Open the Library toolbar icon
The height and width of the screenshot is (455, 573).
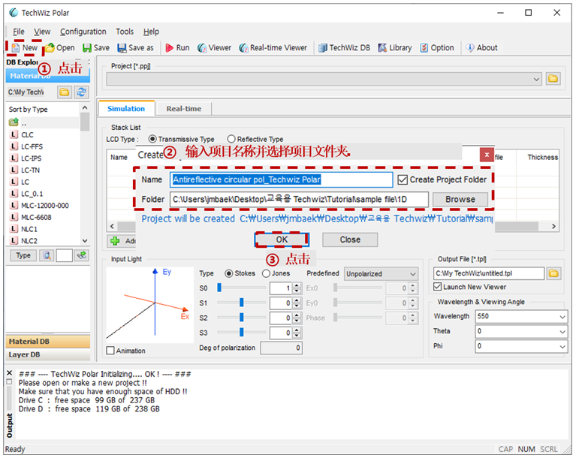pyautogui.click(x=395, y=48)
